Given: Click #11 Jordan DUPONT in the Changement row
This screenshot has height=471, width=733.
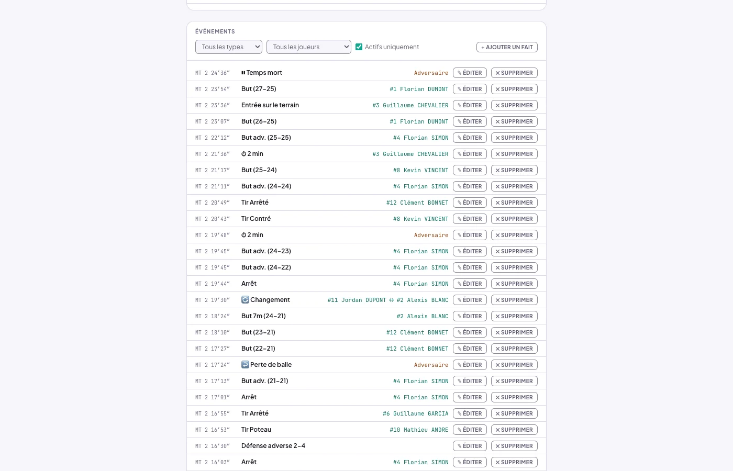Looking at the screenshot, I should click(x=357, y=300).
